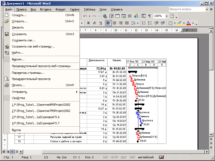Click the Redo icon in the toolbar

coord(94,16)
